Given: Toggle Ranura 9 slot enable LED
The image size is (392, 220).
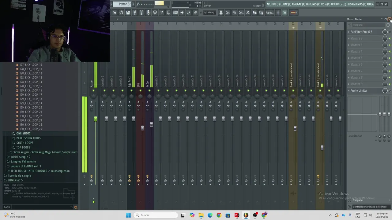Looking at the screenshot, I should pos(390,84).
